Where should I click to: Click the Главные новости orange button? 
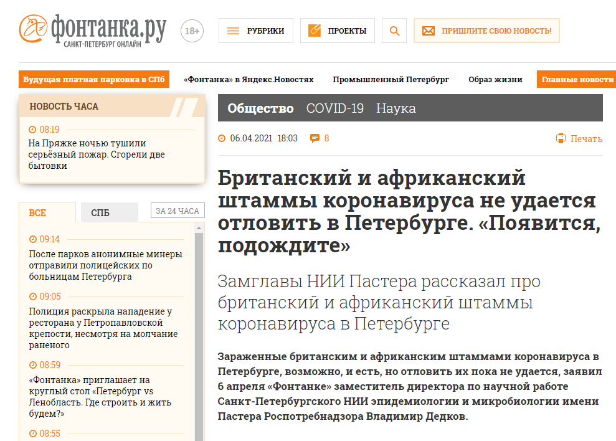(576, 79)
